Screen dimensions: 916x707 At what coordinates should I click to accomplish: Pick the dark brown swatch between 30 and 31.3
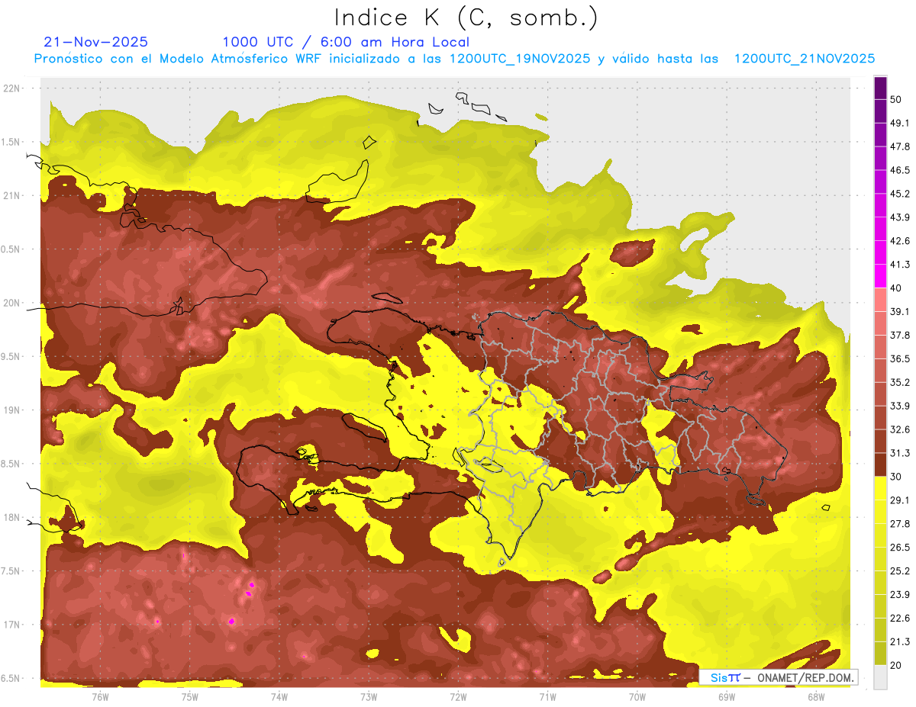point(880,464)
